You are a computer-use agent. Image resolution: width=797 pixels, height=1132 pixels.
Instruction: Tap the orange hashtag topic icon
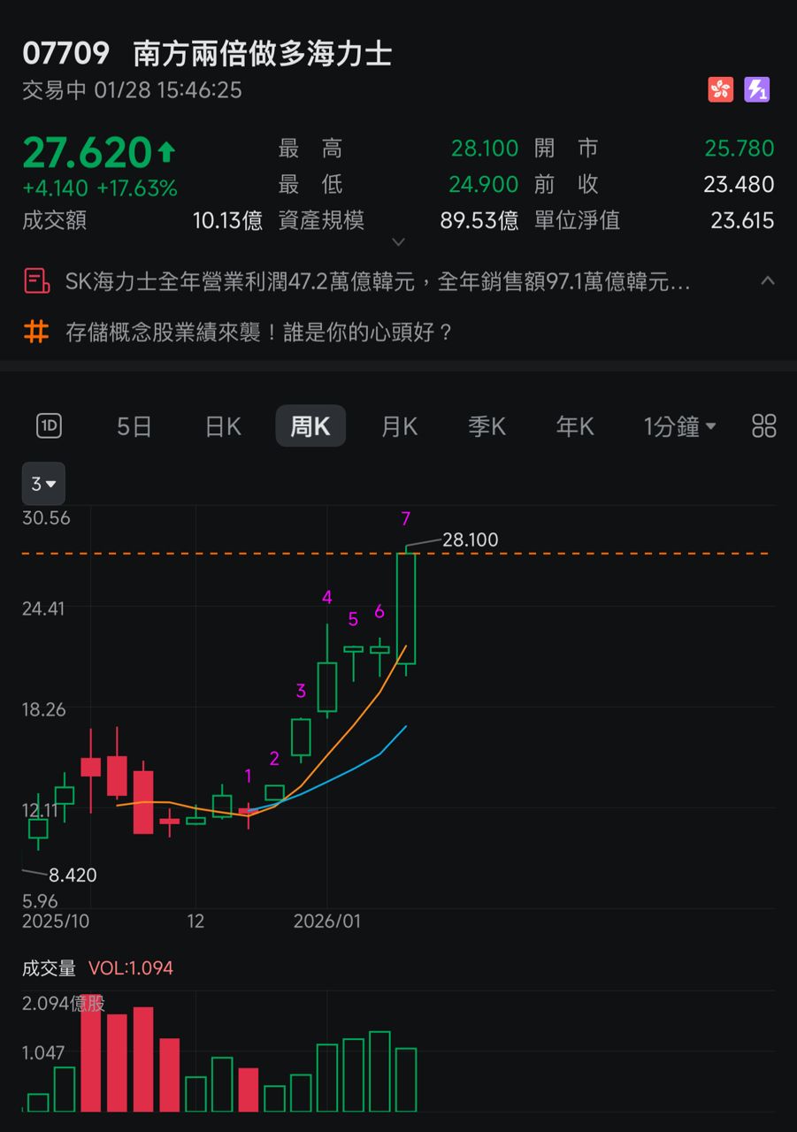36,333
